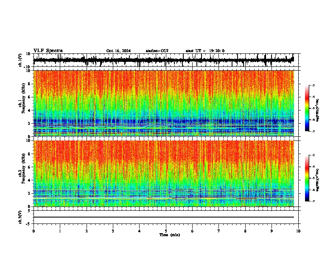336x259 pixels.
Task: Click the 'Time (min)' x-axis label
Action: point(170,235)
